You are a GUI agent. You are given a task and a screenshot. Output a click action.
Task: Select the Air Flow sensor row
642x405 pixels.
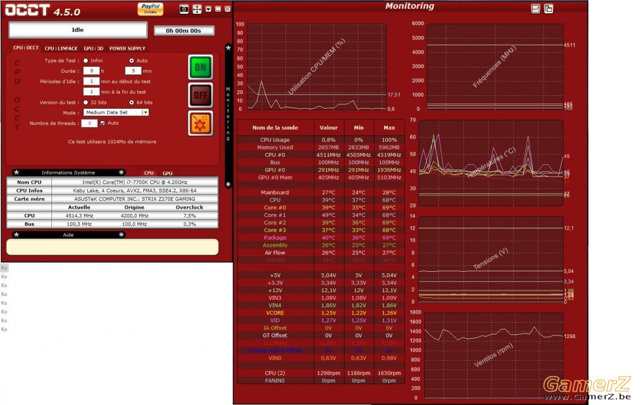(x=321, y=253)
